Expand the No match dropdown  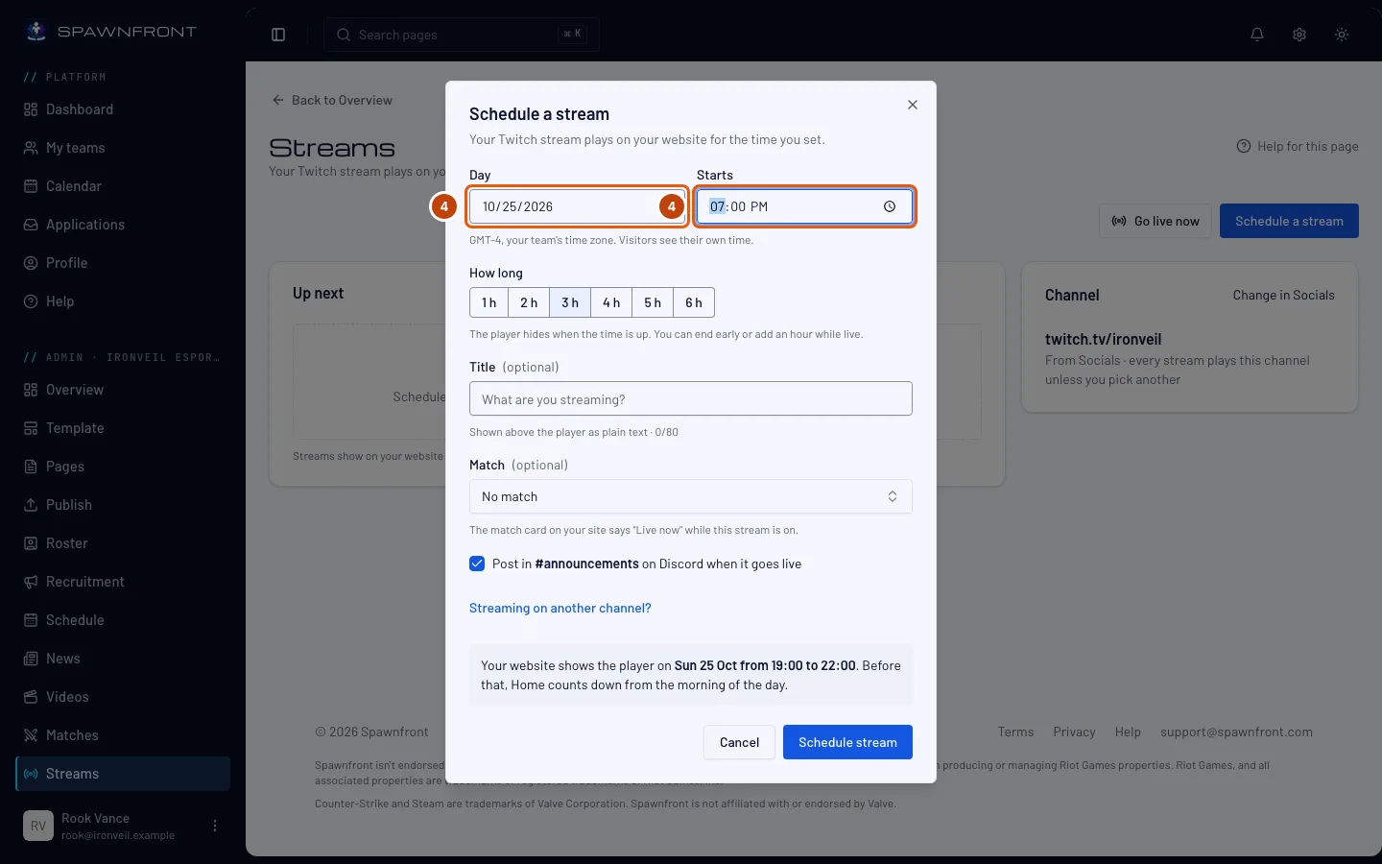691,496
